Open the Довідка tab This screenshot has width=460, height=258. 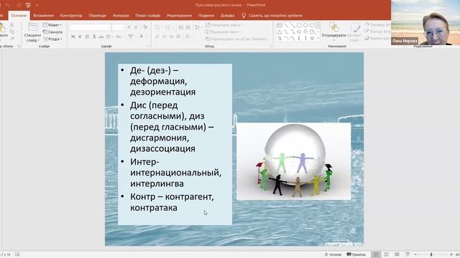pyautogui.click(x=227, y=16)
